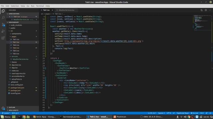Open the editor More Actions ellipsis

pyautogui.click(x=210, y=10)
